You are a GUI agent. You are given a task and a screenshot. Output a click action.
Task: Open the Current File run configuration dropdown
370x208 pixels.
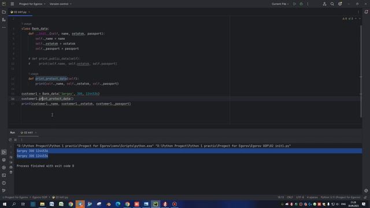pyautogui.click(x=280, y=4)
